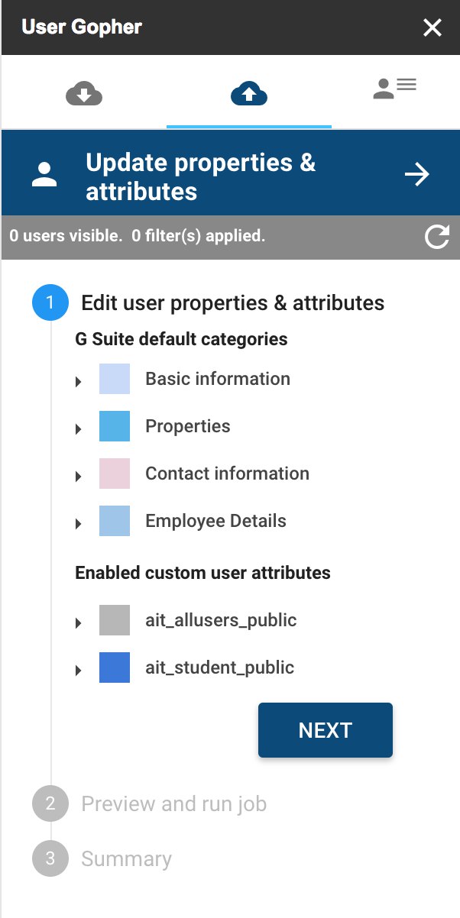The height and width of the screenshot is (918, 460).
Task: Click step 1 circle indicator
Action: [50, 303]
